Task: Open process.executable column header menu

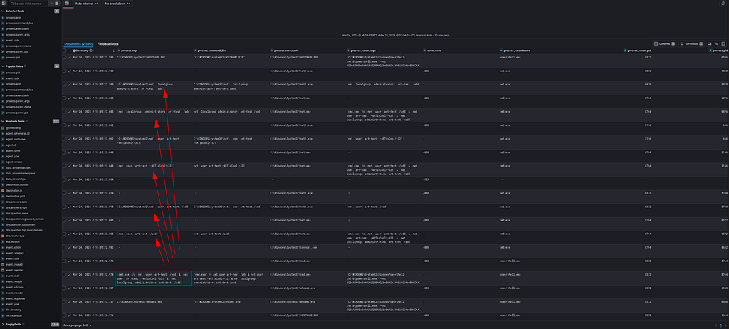Action: click(286, 51)
